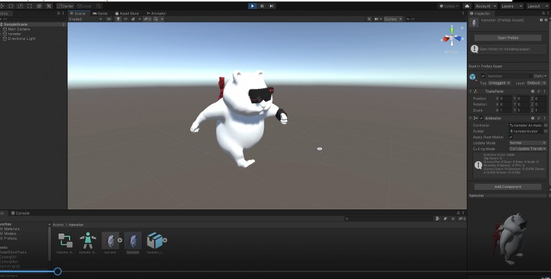
Task: Toggle pivot Center handle position
Action: tap(65, 6)
